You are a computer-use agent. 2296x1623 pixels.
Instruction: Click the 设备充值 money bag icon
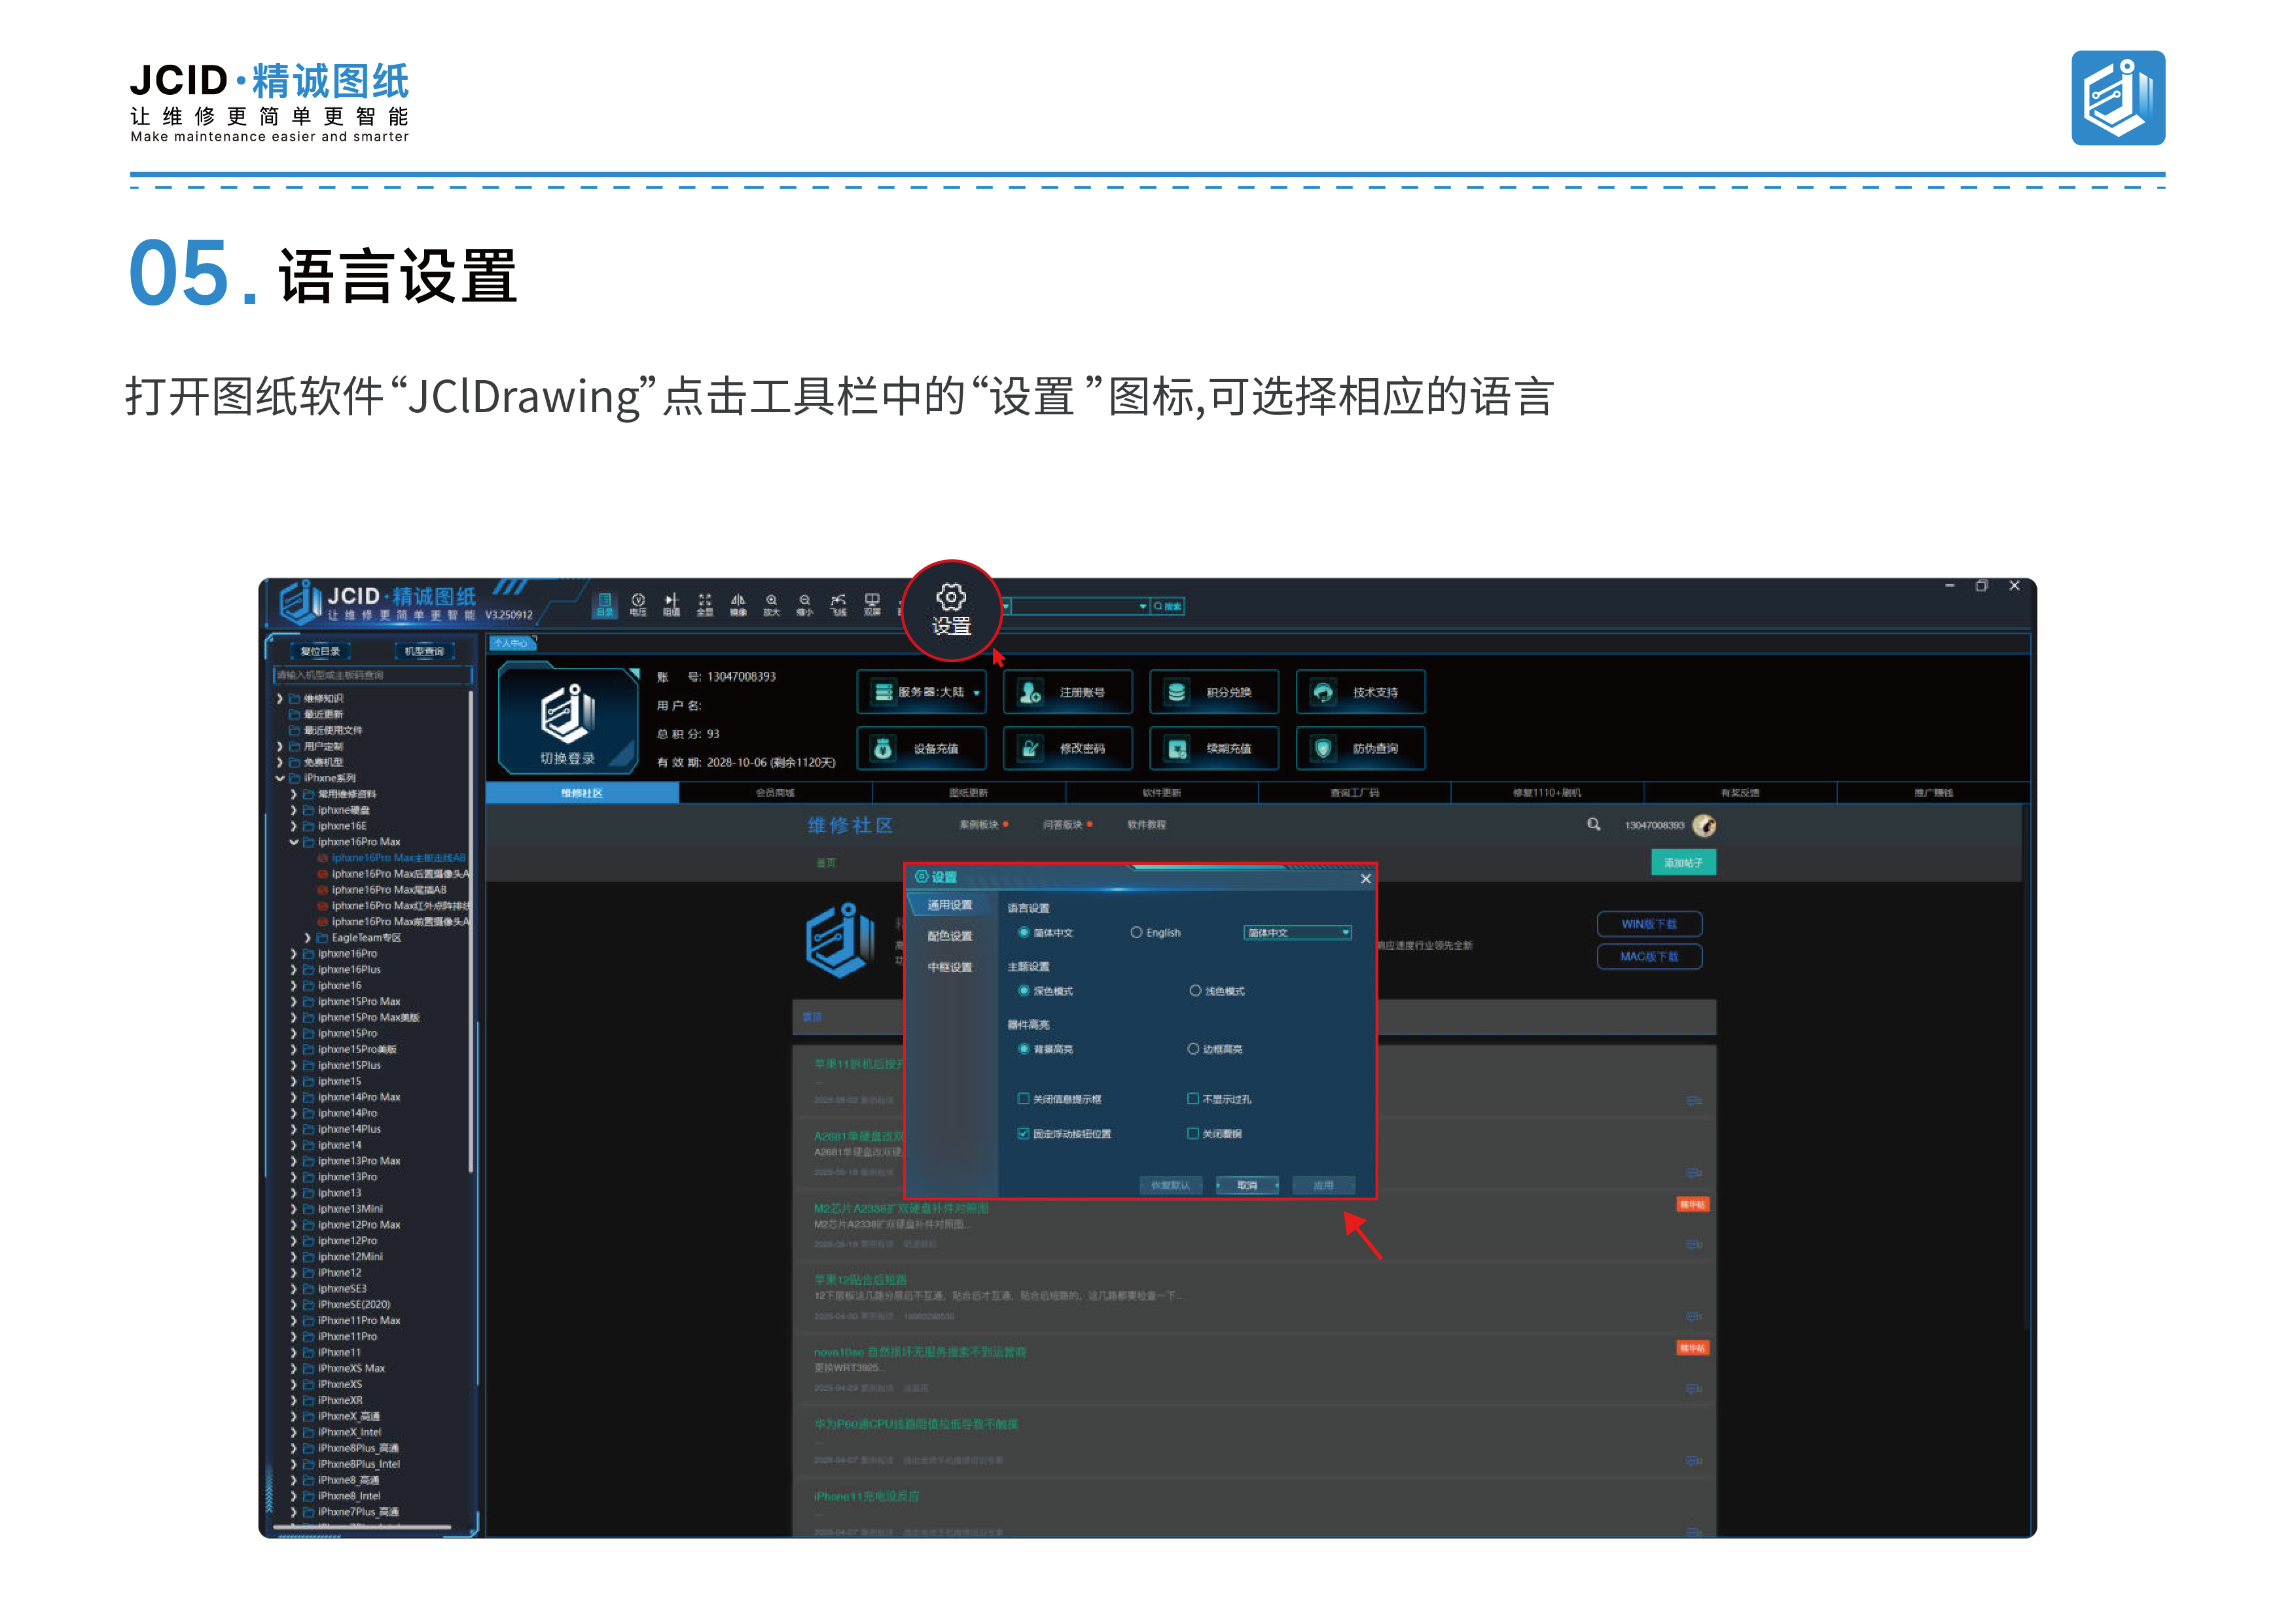pos(883,748)
